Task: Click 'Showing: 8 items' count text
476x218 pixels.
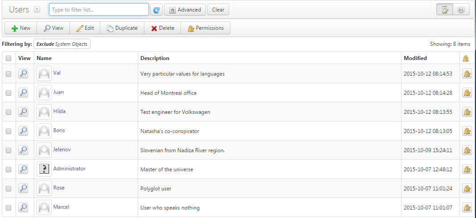Action: pyautogui.click(x=450, y=44)
